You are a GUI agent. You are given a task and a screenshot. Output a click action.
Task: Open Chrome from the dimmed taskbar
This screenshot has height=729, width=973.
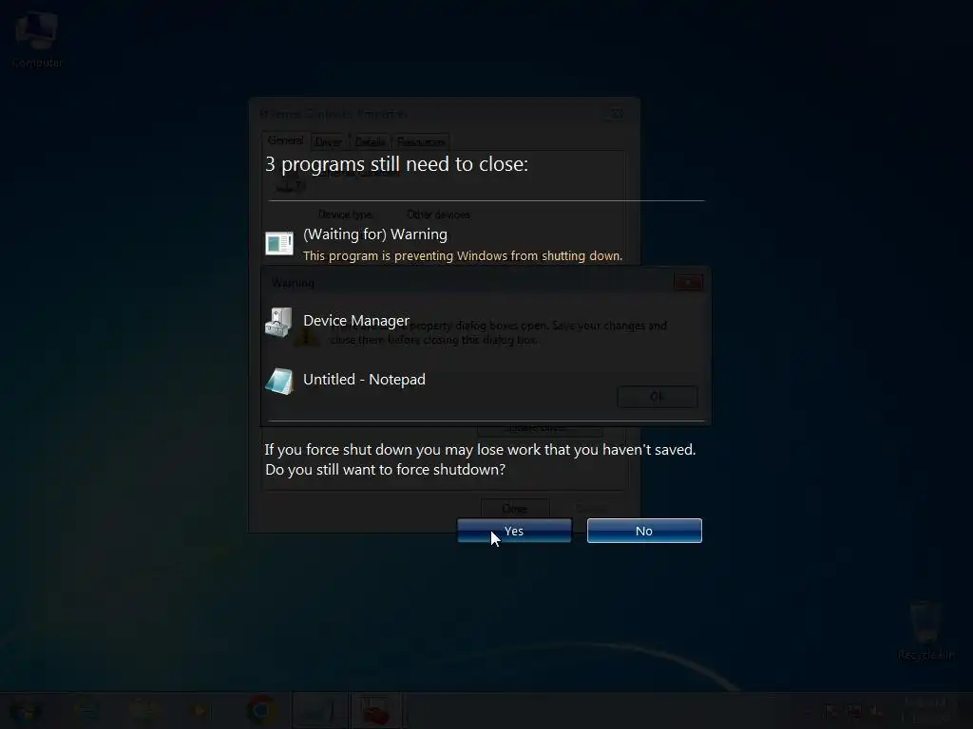261,710
